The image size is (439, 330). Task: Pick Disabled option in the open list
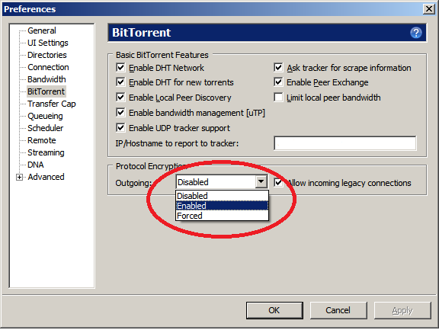coord(222,196)
